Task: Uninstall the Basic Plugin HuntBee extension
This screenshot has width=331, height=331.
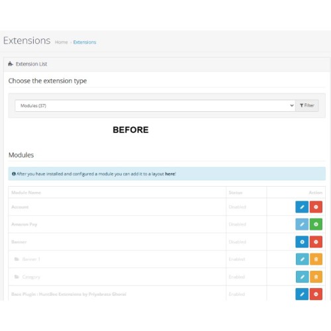Action: (316, 294)
